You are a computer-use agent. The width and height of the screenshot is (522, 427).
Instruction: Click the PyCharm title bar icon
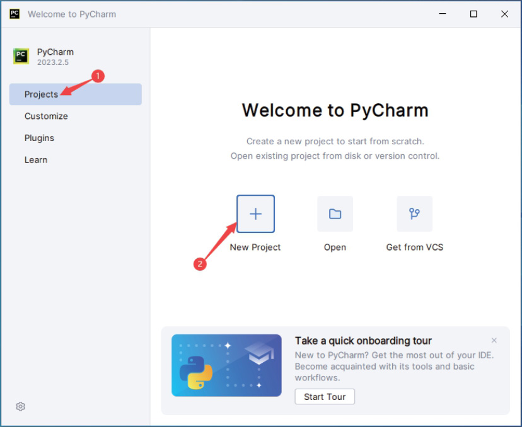click(x=14, y=14)
